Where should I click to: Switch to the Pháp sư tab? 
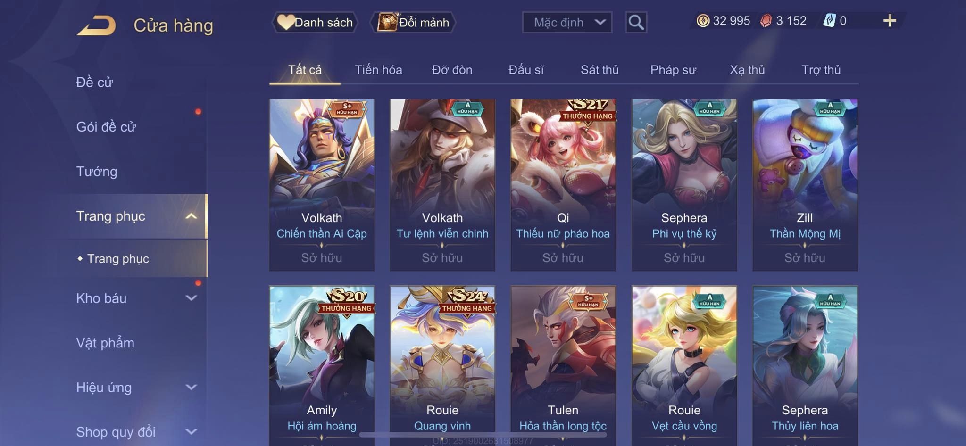pyautogui.click(x=673, y=70)
